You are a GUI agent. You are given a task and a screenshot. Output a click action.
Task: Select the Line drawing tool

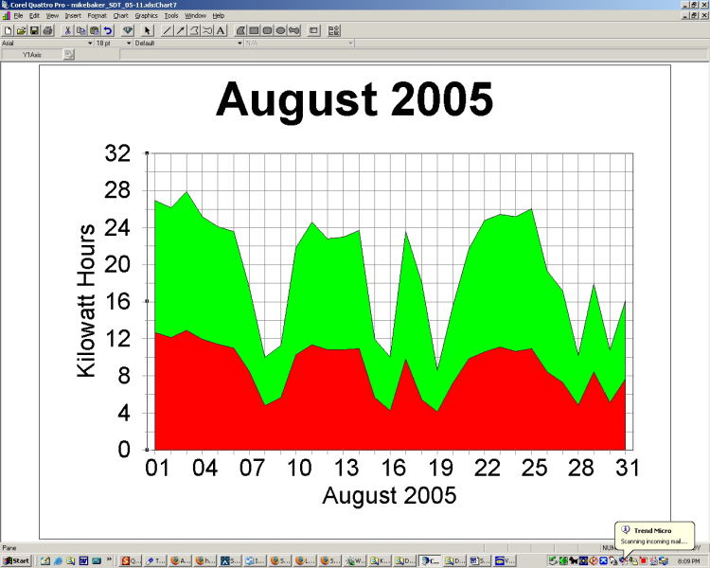point(168,30)
